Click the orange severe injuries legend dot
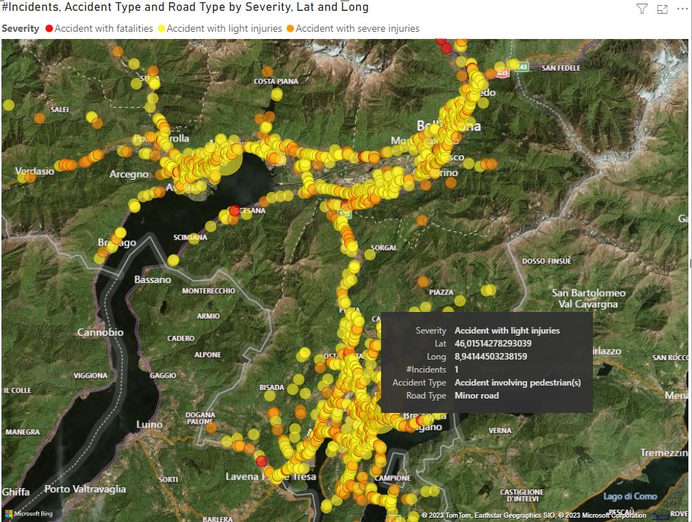The image size is (692, 522). 290,29
